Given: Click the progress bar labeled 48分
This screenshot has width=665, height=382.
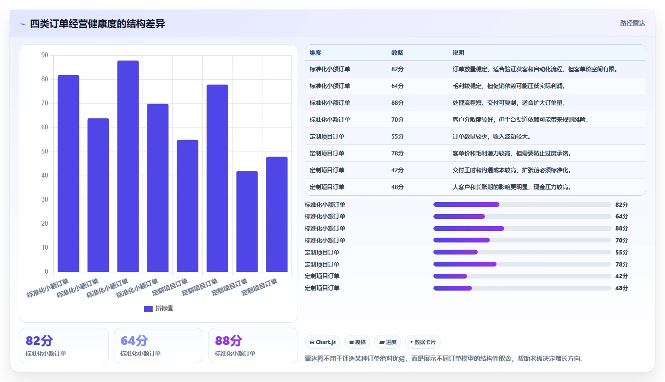Looking at the screenshot, I should pos(522,288).
